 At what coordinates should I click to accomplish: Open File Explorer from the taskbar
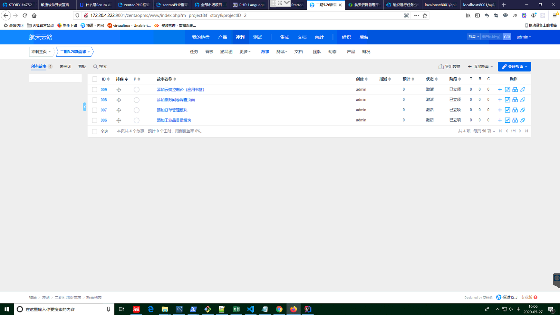click(x=165, y=309)
